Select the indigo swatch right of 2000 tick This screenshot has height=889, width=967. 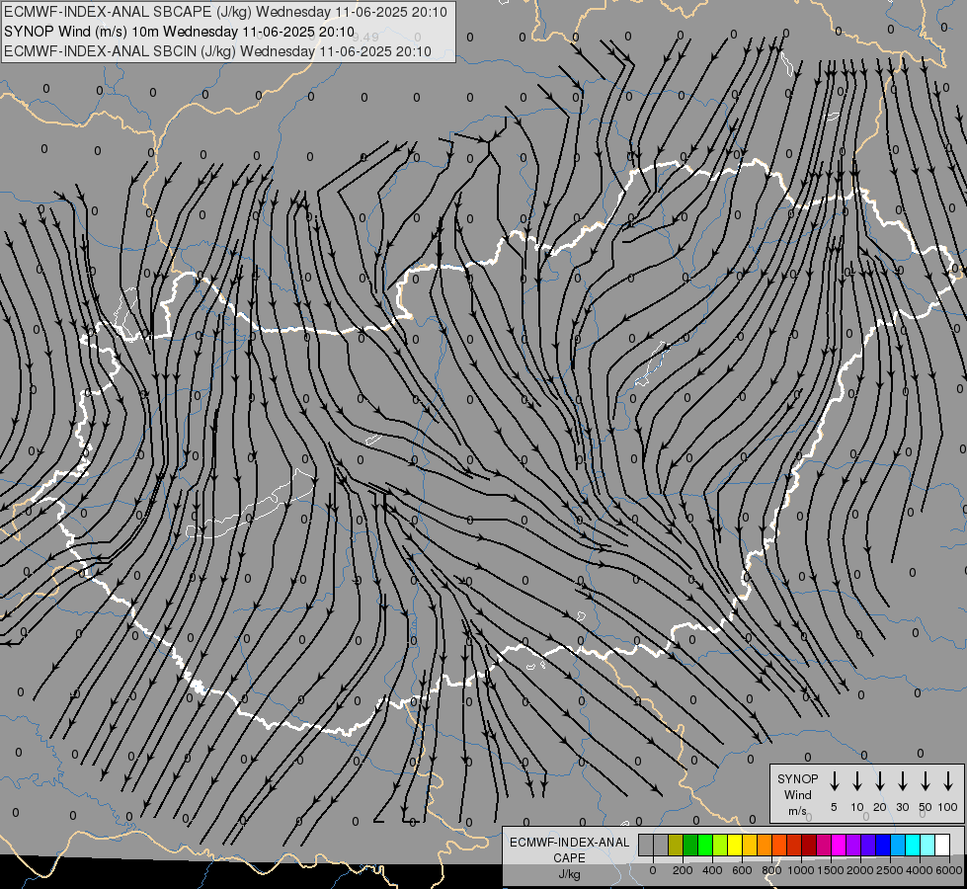[x=868, y=846]
